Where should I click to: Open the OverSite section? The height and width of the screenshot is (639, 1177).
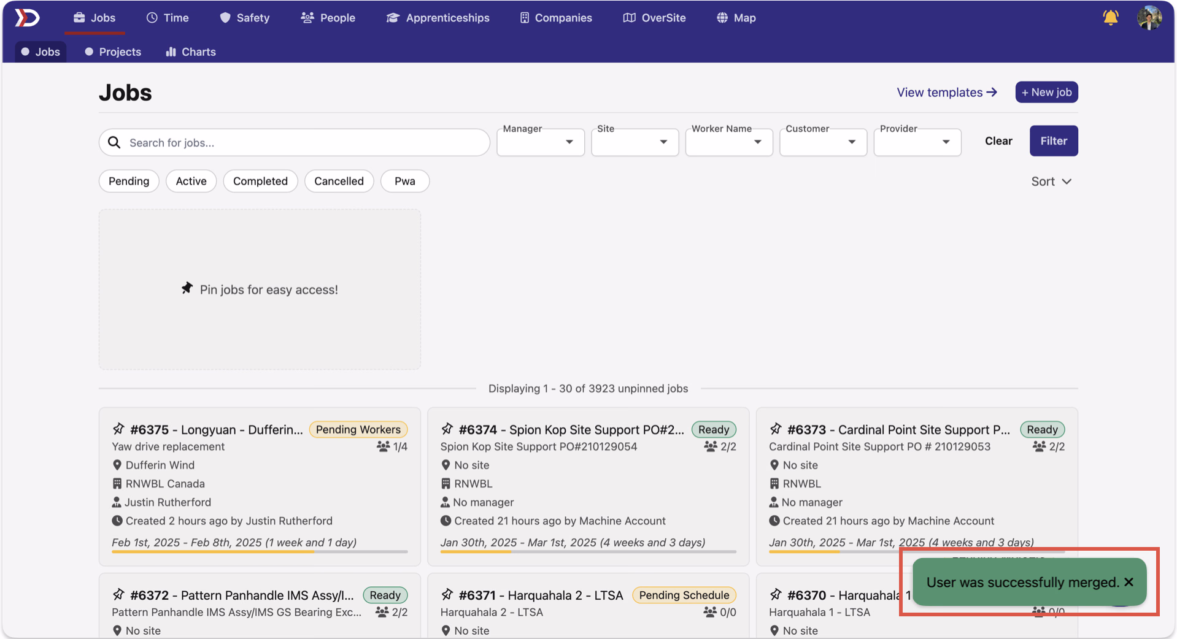654,18
